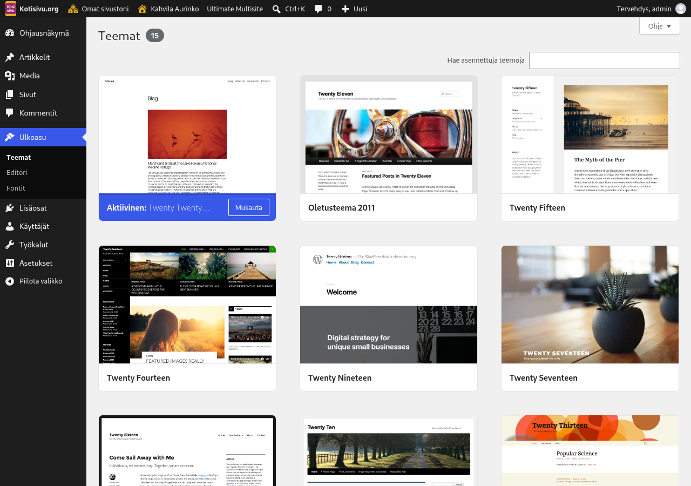The image size is (691, 486).
Task: Click the plus icon for Uusi
Action: tap(345, 9)
